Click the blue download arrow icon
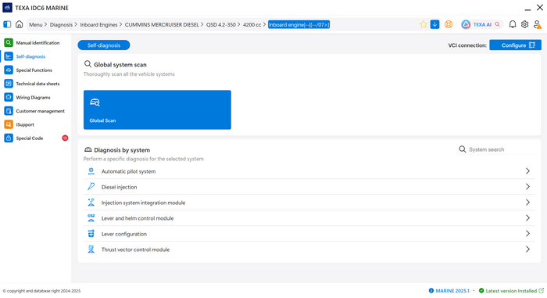Screen dimensions: 547x298 [434, 24]
